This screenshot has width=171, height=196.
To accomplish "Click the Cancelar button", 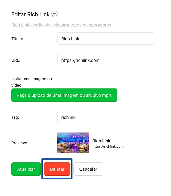I will 88,169.
